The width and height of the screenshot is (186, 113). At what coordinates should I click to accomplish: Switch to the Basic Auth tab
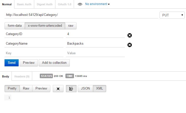(x=25, y=4)
